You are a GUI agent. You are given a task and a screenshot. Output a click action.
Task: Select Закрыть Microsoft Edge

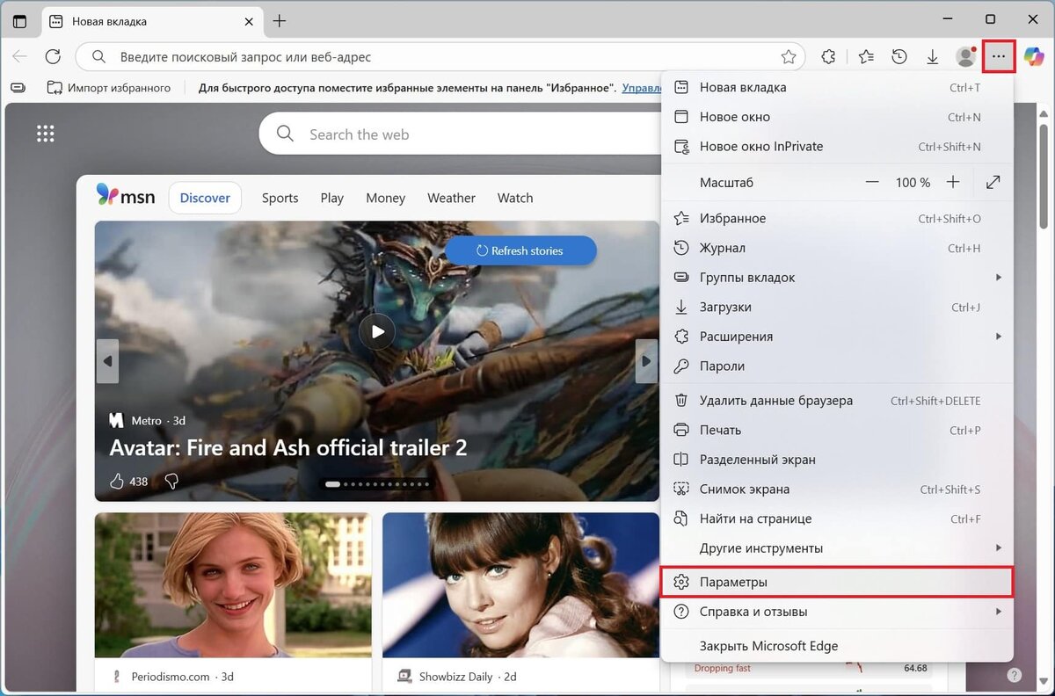[837, 646]
